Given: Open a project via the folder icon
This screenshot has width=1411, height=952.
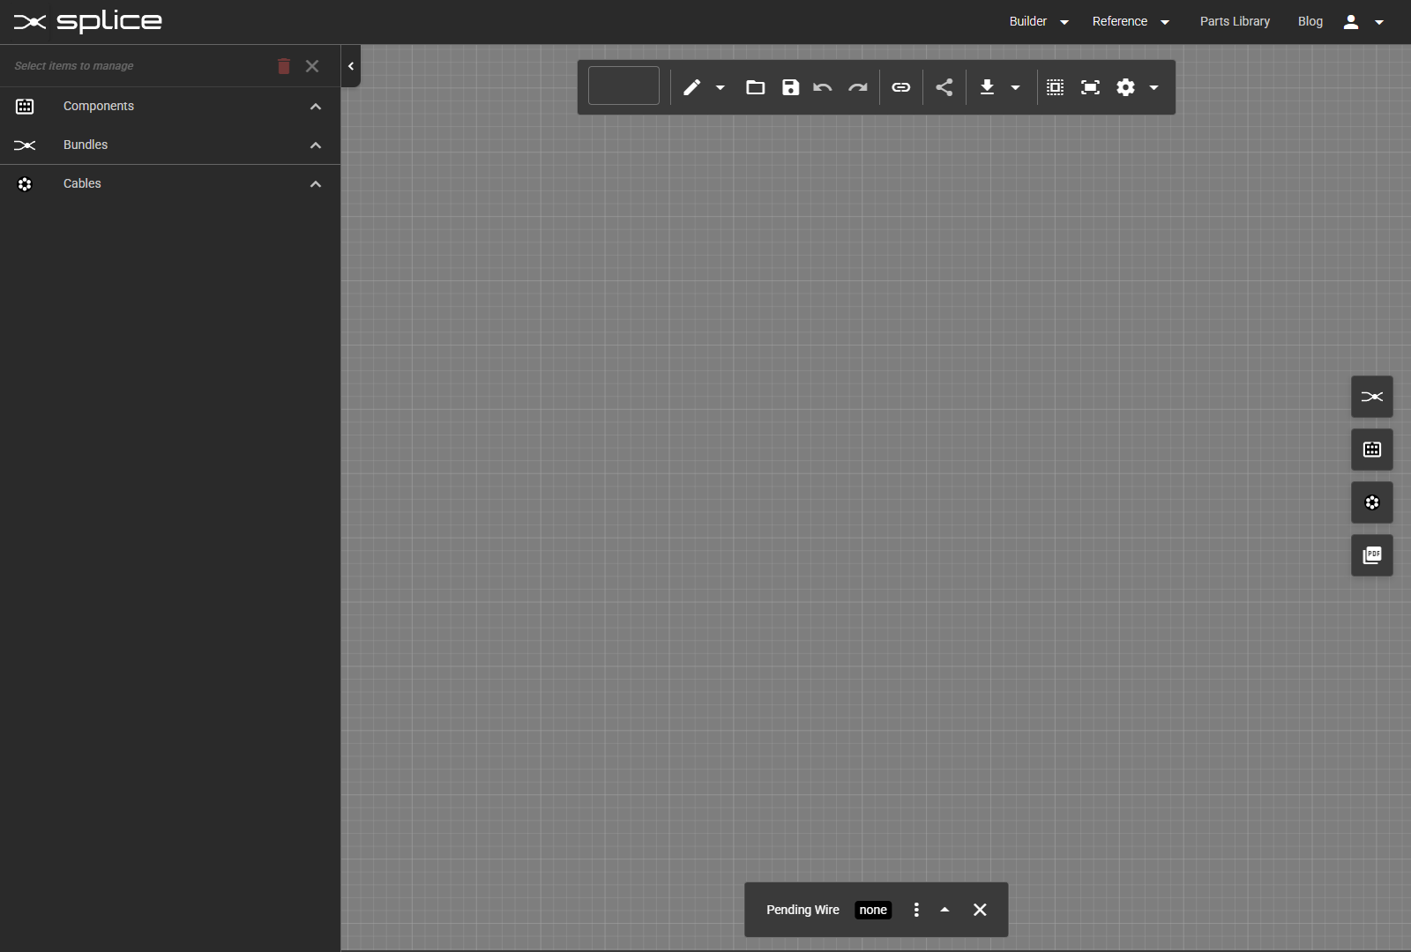Looking at the screenshot, I should click(x=757, y=87).
